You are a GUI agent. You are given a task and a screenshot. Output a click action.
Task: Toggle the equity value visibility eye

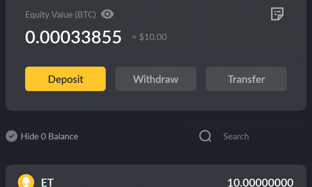point(107,14)
